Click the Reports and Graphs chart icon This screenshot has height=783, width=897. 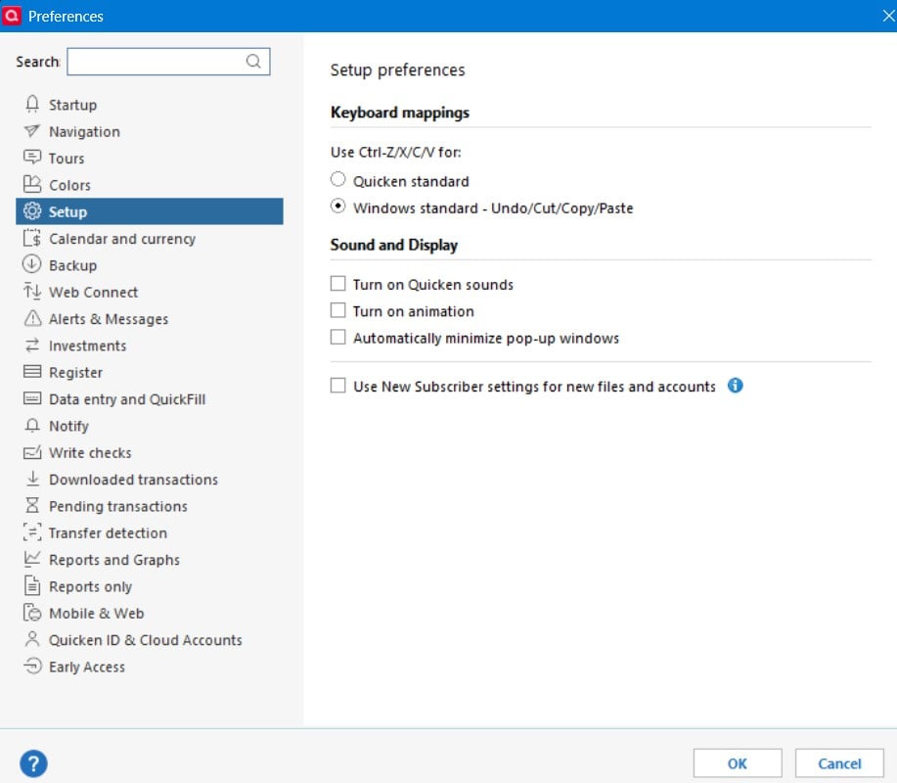(x=32, y=559)
